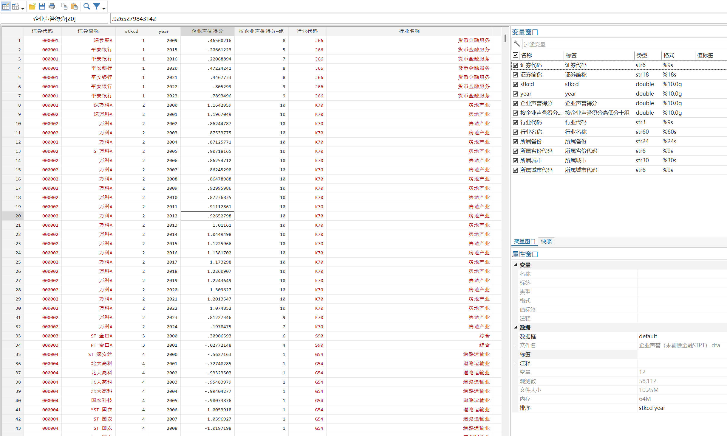Screen dimensions: 727x436
Task: Click the 行业代码 column header
Action: pyautogui.click(x=307, y=31)
